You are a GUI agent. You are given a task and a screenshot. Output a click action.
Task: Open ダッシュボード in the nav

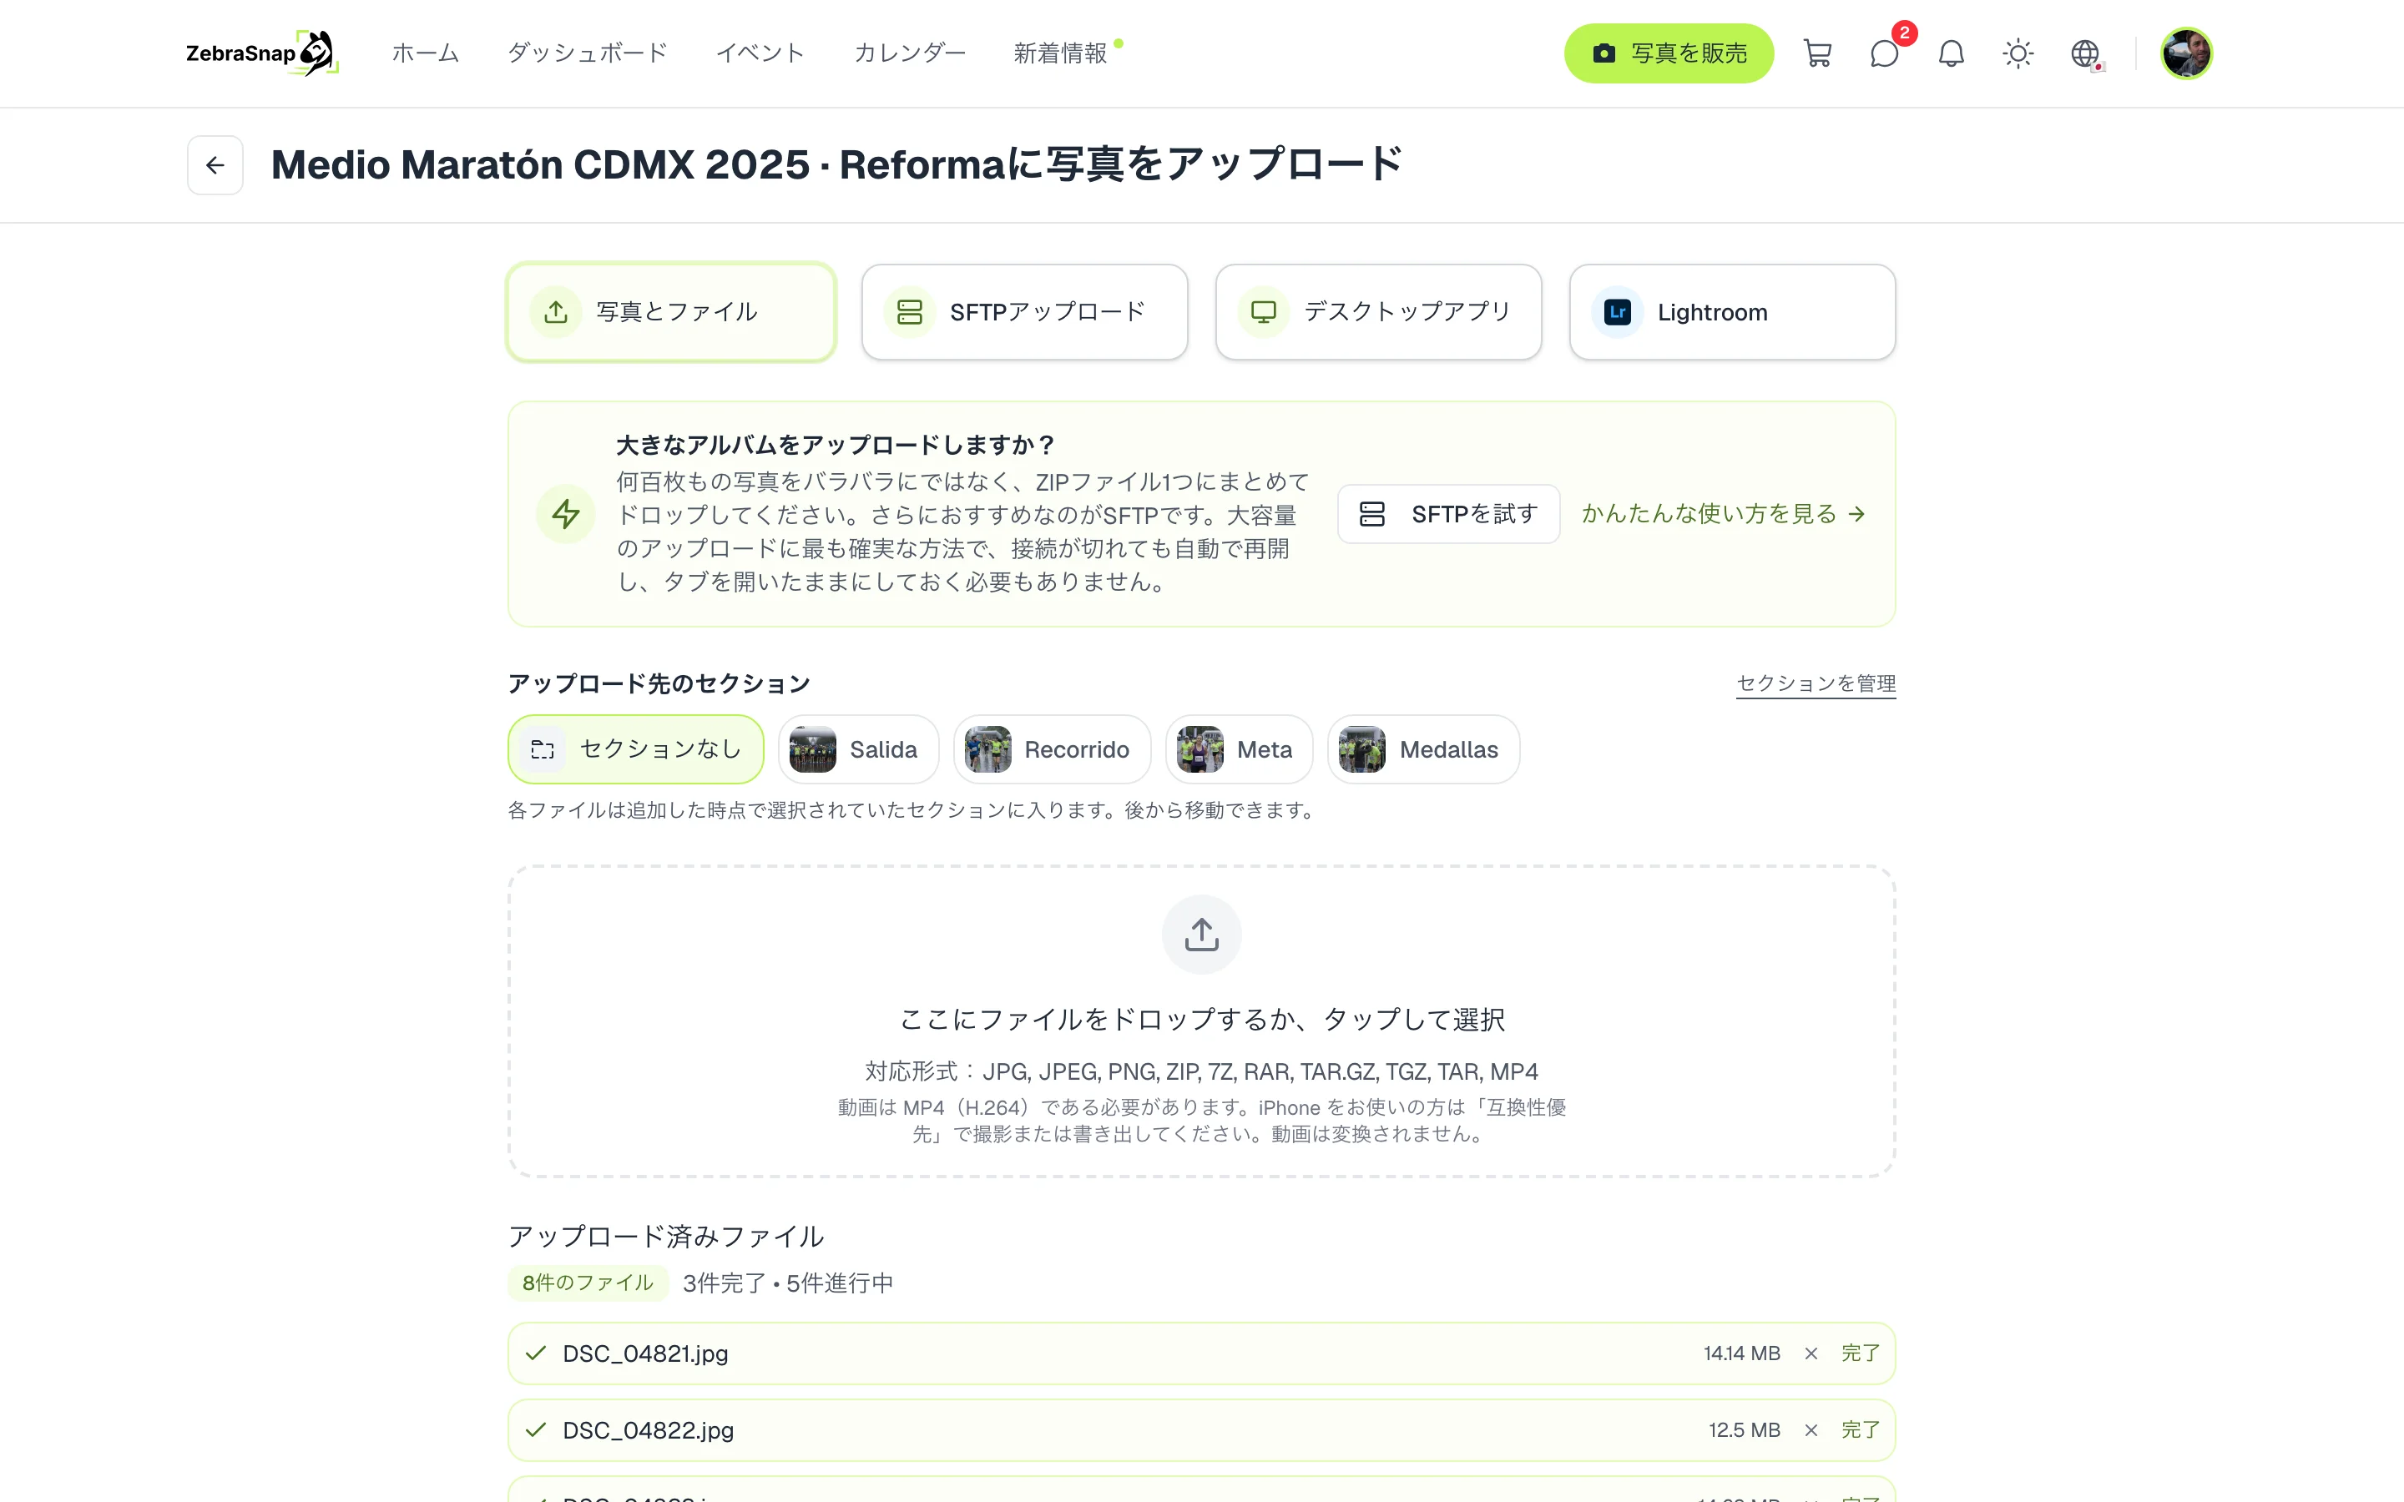point(587,53)
